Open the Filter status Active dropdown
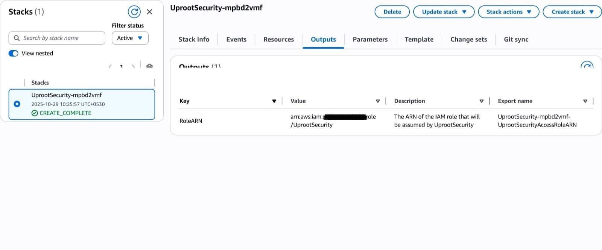 pos(130,38)
